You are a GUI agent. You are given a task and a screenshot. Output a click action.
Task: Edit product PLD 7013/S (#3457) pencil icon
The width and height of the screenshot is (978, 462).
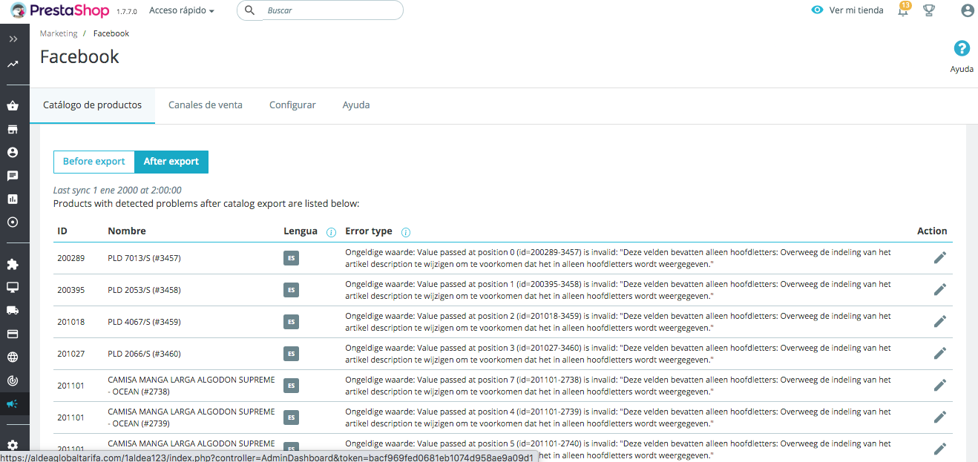pos(940,257)
